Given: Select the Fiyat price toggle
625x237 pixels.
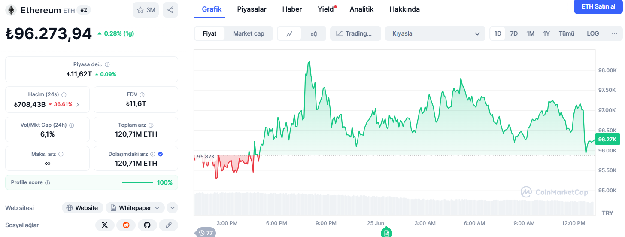Looking at the screenshot, I should [x=209, y=33].
